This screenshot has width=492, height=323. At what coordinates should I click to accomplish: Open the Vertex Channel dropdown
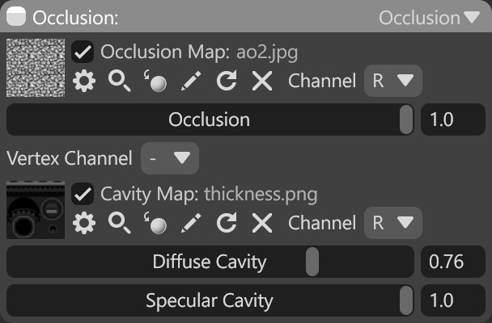[170, 158]
